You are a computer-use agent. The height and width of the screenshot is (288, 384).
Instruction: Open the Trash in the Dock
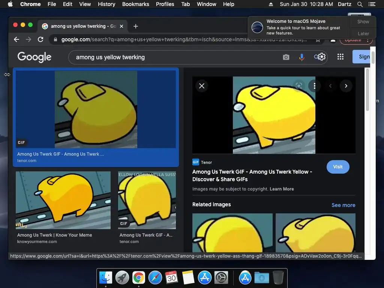(278, 278)
